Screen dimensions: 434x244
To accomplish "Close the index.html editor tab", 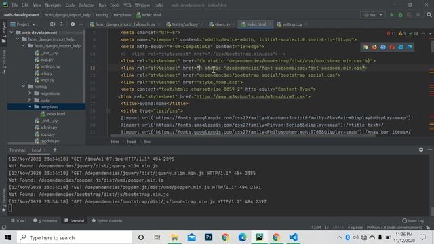I will point(270,24).
